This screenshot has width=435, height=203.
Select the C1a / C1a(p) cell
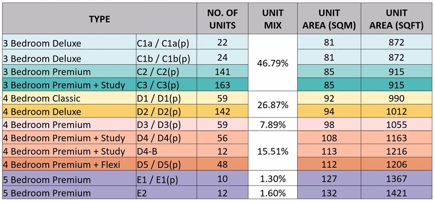(x=166, y=43)
